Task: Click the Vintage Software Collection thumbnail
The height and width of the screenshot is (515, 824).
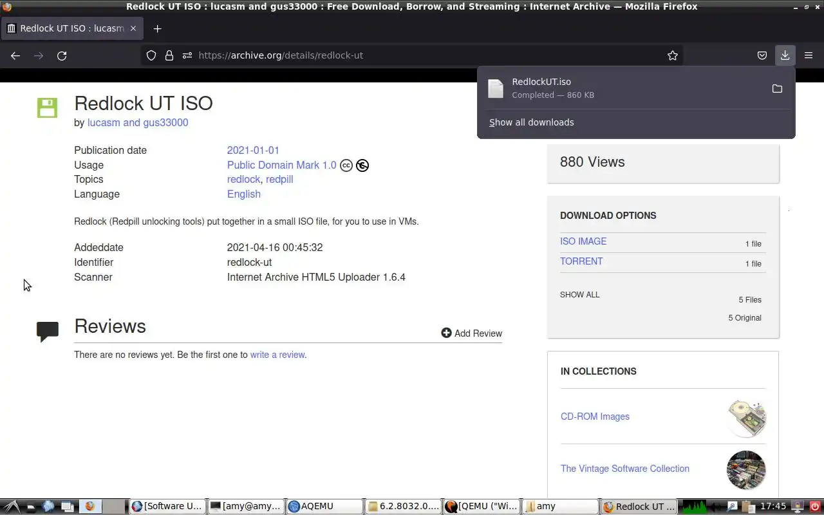Action: 746,470
